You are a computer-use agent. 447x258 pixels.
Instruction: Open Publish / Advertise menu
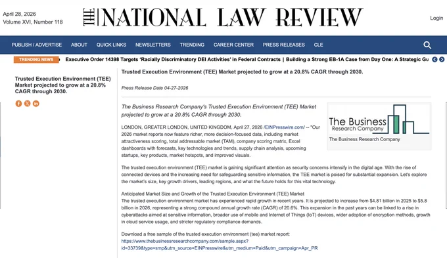[37, 45]
